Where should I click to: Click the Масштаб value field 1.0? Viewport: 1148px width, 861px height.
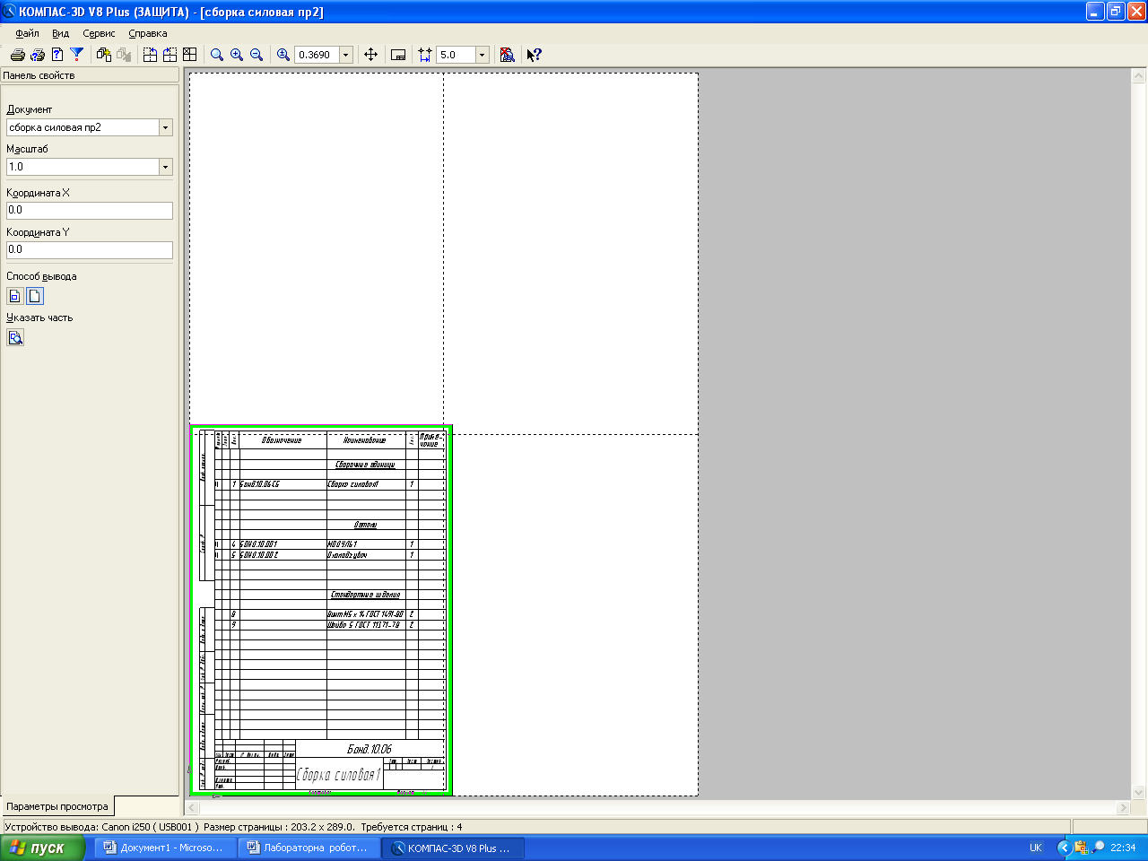[83, 167]
